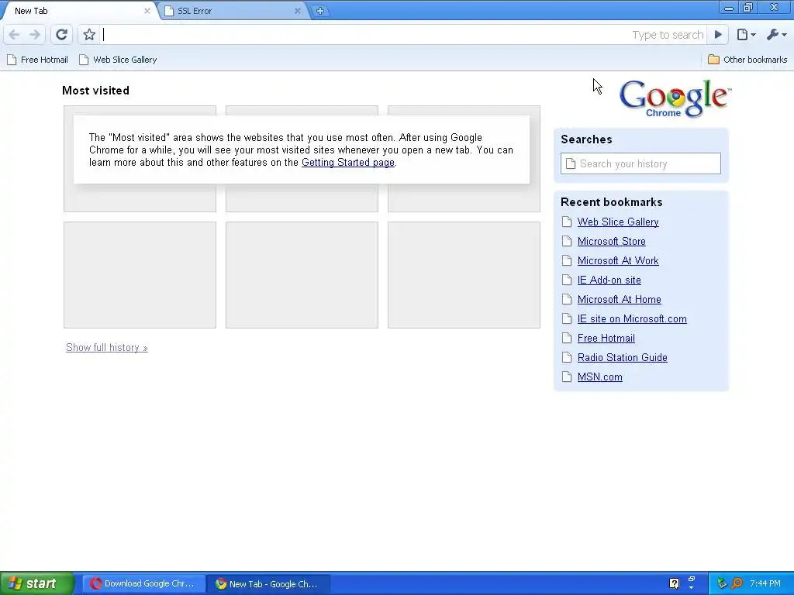Click the help question mark tray icon
794x595 pixels.
674,583
